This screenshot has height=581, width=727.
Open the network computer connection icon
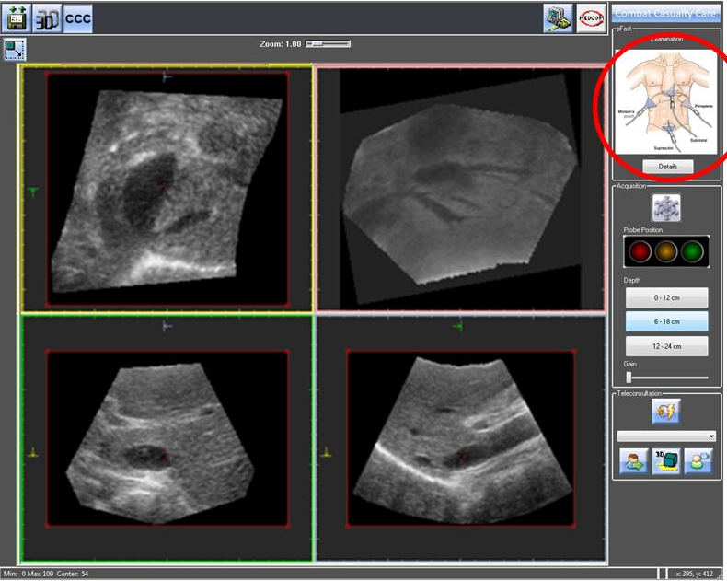point(557,17)
